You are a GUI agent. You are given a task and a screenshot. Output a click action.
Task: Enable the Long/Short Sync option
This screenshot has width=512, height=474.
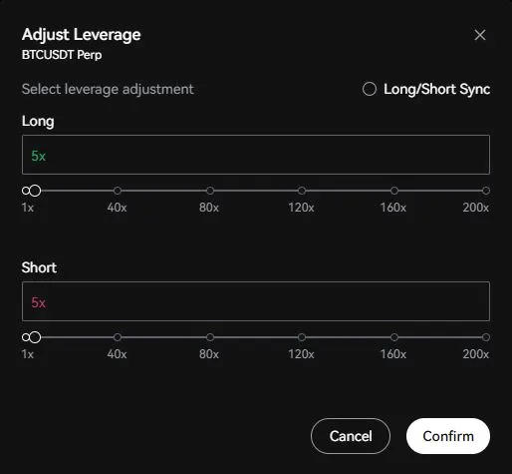(370, 89)
